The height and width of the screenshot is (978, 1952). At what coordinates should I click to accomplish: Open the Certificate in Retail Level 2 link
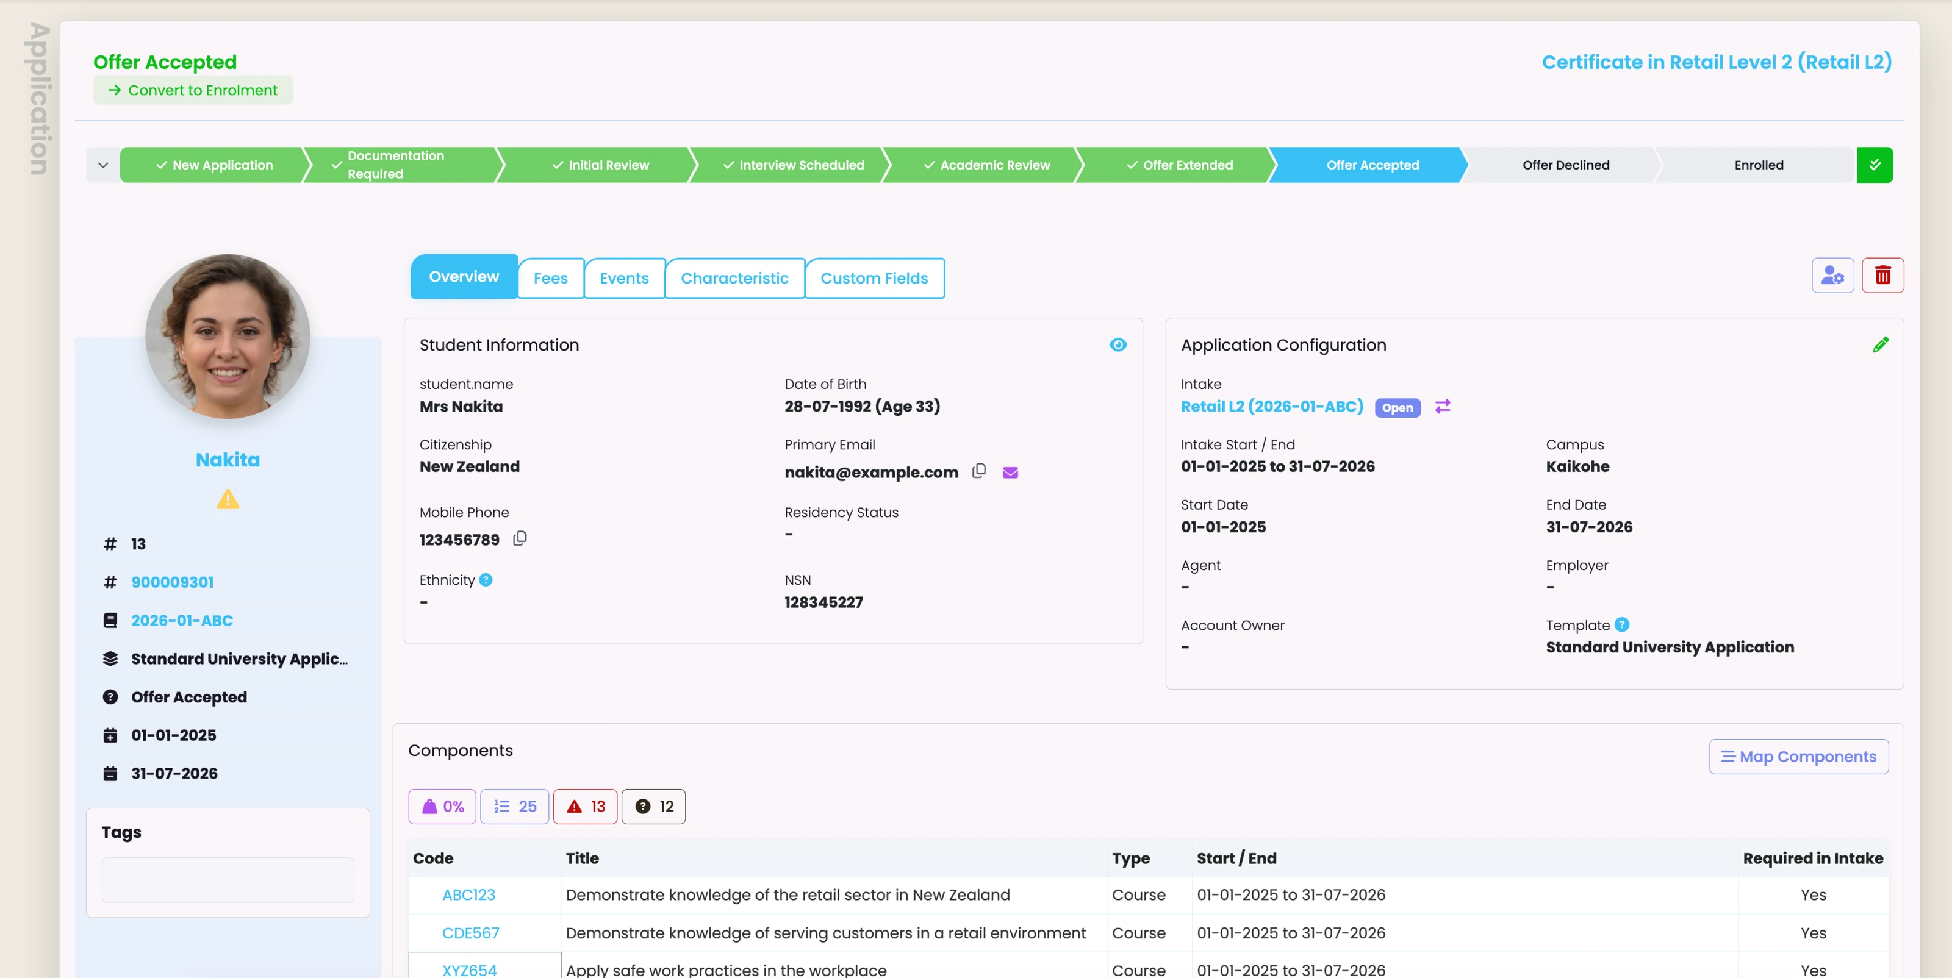[1717, 62]
